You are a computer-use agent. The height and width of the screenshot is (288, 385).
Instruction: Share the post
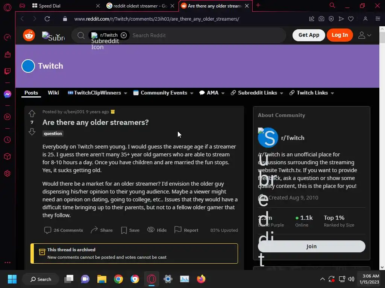(x=102, y=230)
